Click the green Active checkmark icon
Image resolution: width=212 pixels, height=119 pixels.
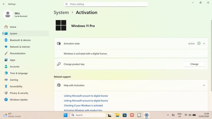click(x=199, y=43)
